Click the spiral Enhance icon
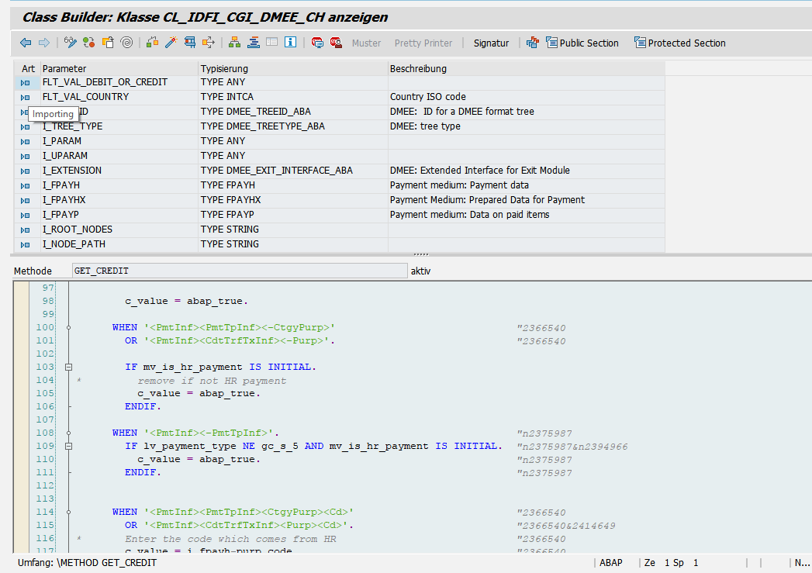This screenshot has height=573, width=812. point(126,43)
